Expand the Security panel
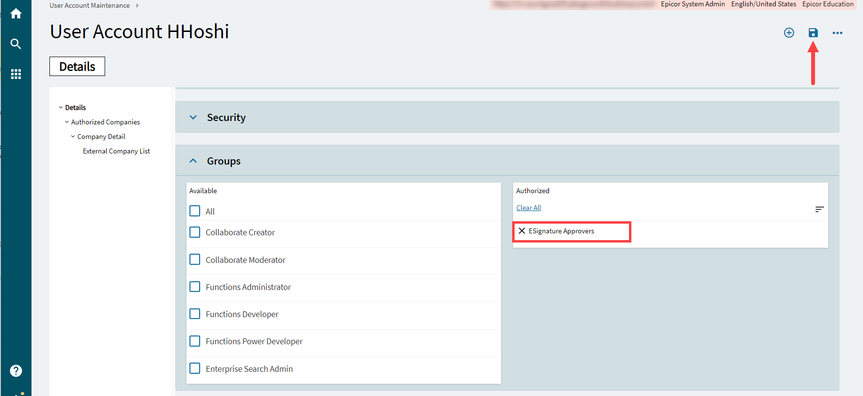863x396 pixels. click(x=193, y=117)
